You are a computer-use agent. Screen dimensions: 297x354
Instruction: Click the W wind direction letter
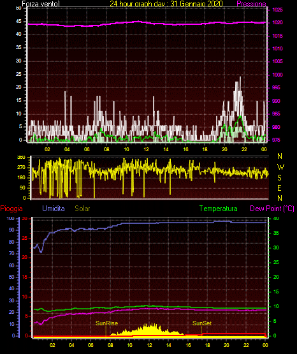(x=280, y=167)
